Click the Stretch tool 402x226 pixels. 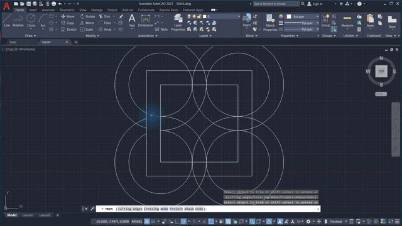pos(68,30)
